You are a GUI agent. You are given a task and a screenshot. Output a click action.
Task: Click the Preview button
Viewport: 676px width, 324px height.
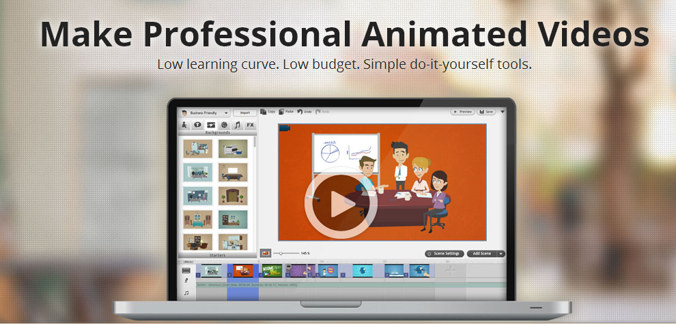pyautogui.click(x=462, y=112)
